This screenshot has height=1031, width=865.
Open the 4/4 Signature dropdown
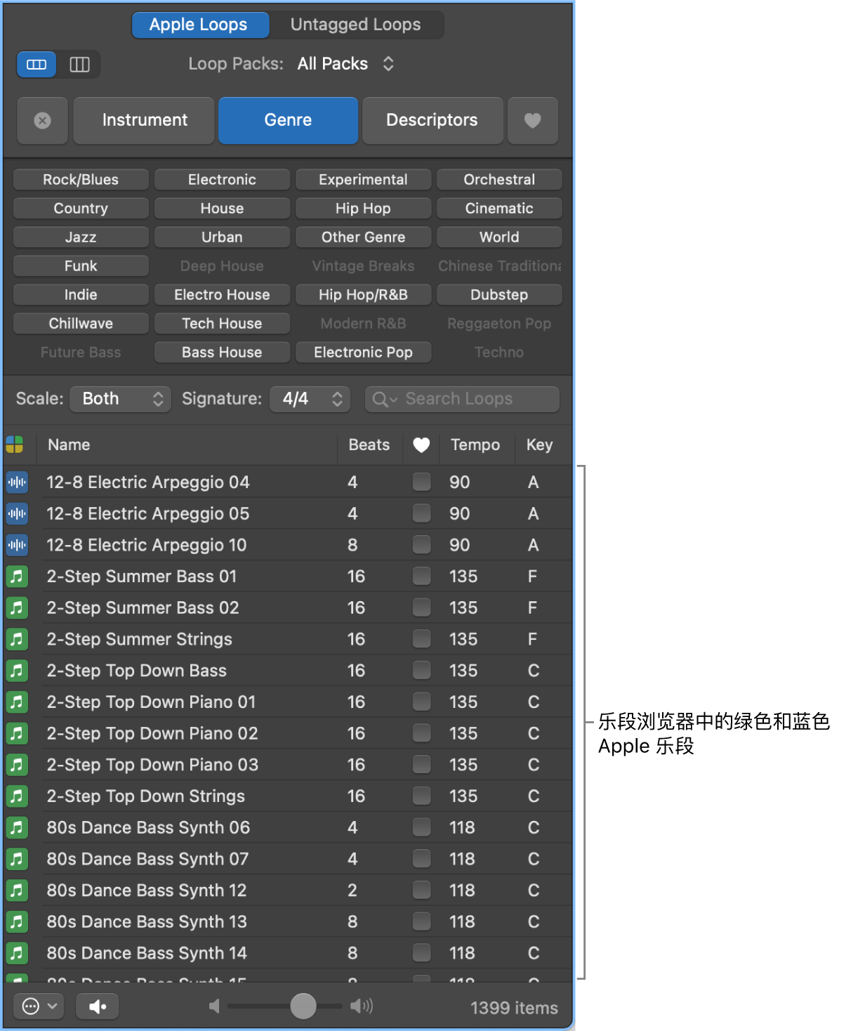(310, 398)
